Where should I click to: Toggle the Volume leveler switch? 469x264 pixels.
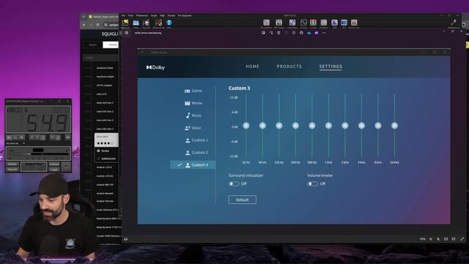[312, 184]
